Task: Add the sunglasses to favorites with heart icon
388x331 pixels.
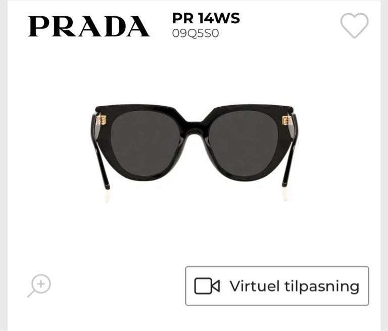Action: point(354,25)
